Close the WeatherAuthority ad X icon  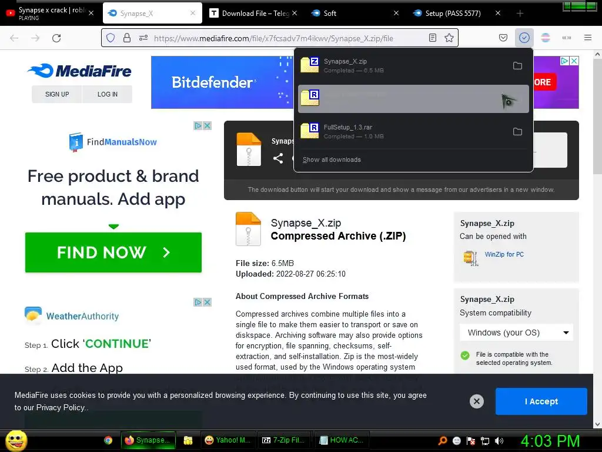(x=208, y=302)
